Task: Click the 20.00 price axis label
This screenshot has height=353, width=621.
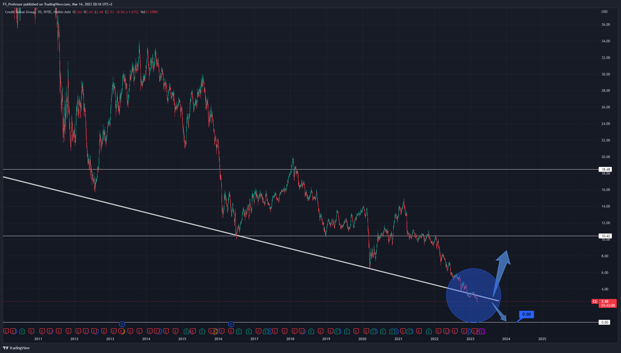Action: (x=606, y=157)
